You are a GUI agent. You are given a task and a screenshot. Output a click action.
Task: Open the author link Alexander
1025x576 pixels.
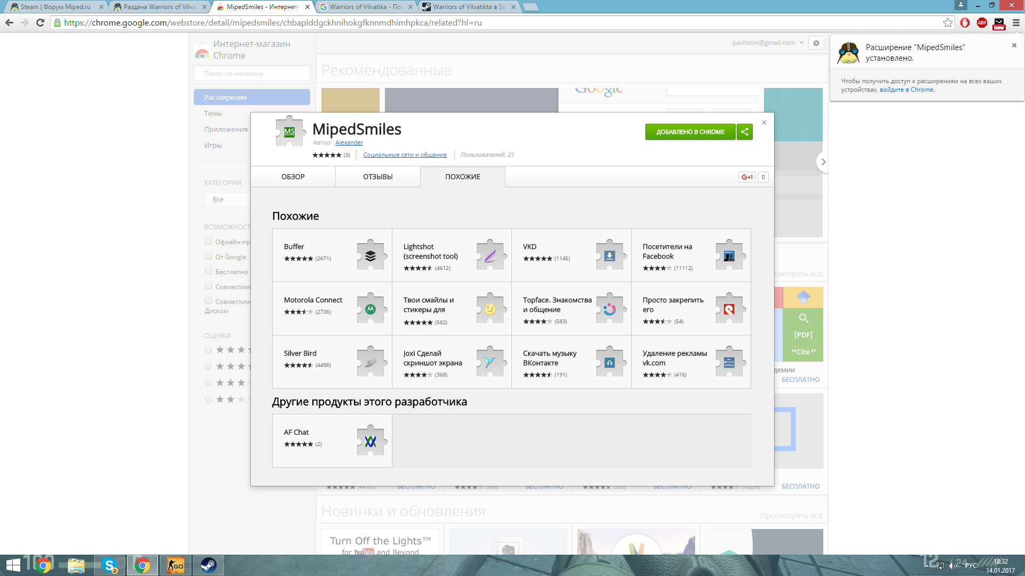tap(349, 142)
